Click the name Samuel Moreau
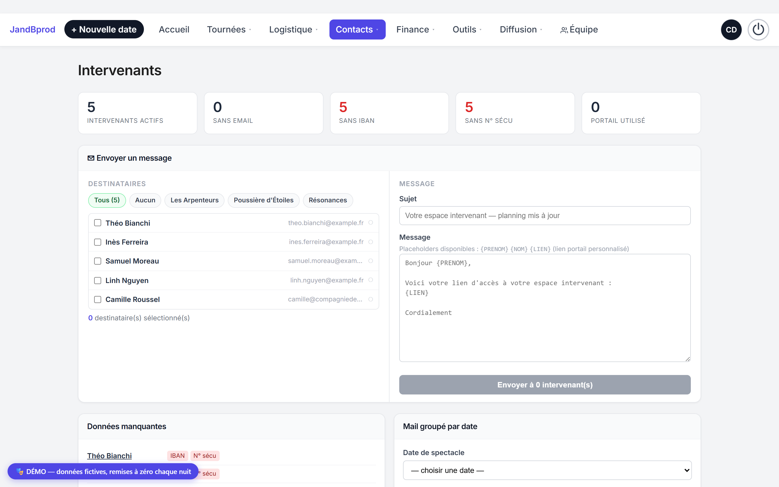Viewport: 779px width, 487px height. pyautogui.click(x=132, y=261)
